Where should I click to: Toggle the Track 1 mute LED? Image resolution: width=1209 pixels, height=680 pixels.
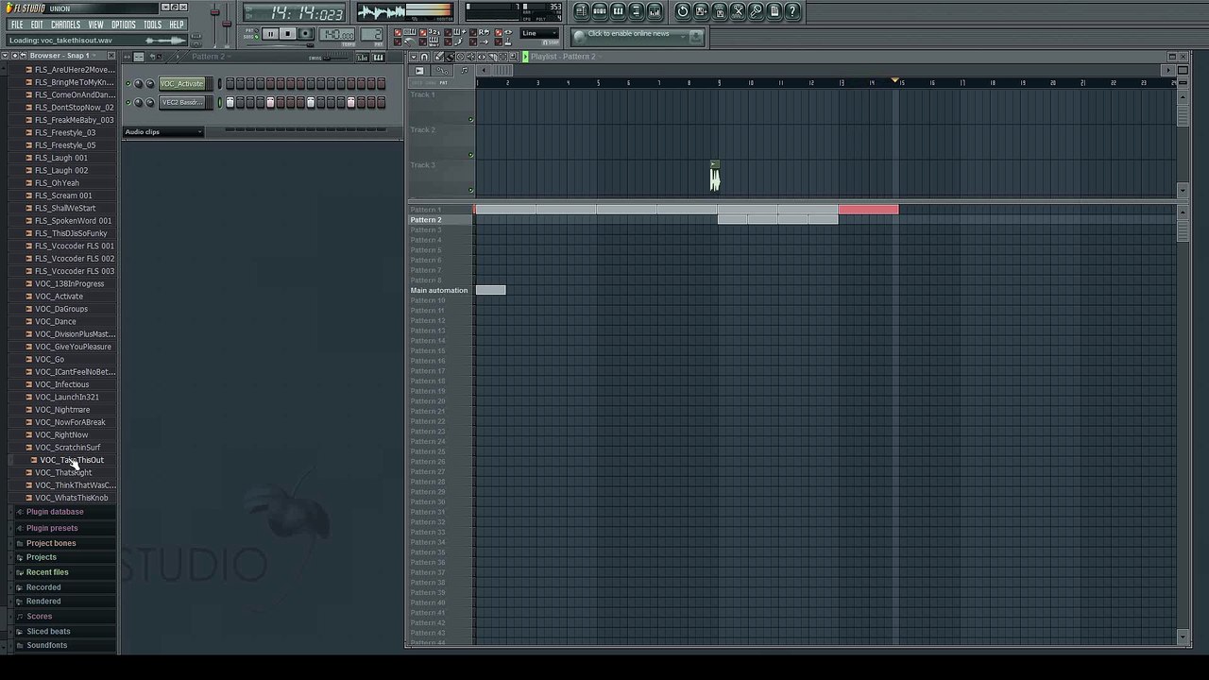pos(470,120)
